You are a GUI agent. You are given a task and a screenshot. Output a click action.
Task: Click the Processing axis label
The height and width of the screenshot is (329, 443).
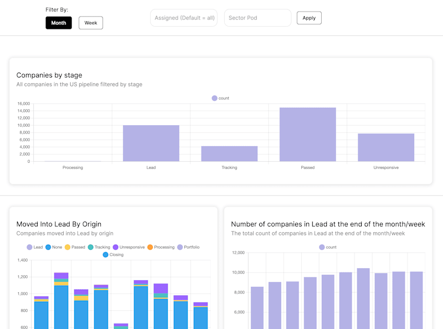point(73,168)
